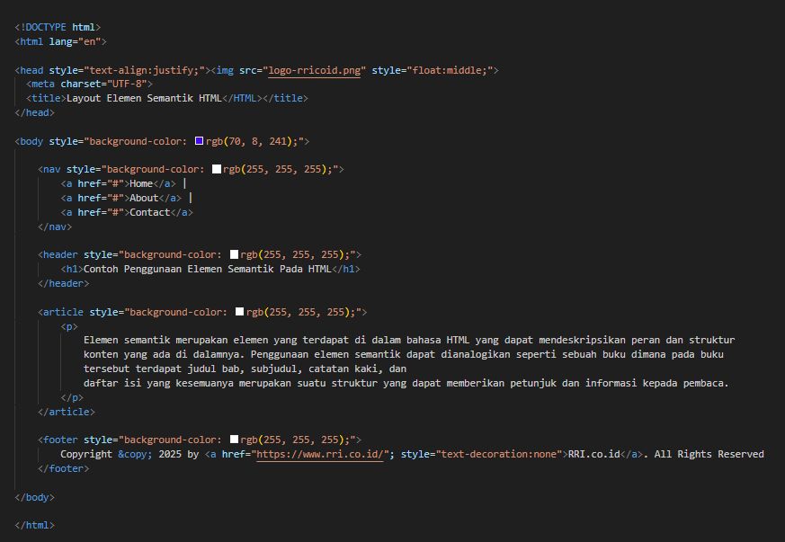Click the opening '<header' tag name
Image resolution: width=785 pixels, height=542 pixels.
tap(58, 254)
